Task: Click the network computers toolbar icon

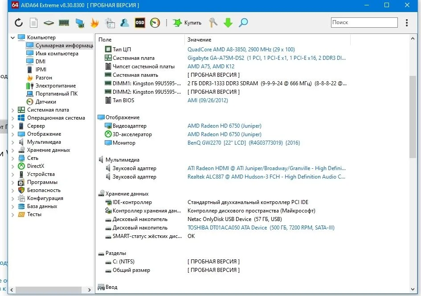Action: (x=79, y=23)
